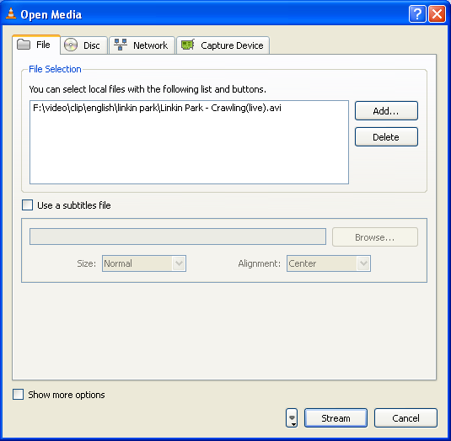Click the Add... button

pos(386,110)
